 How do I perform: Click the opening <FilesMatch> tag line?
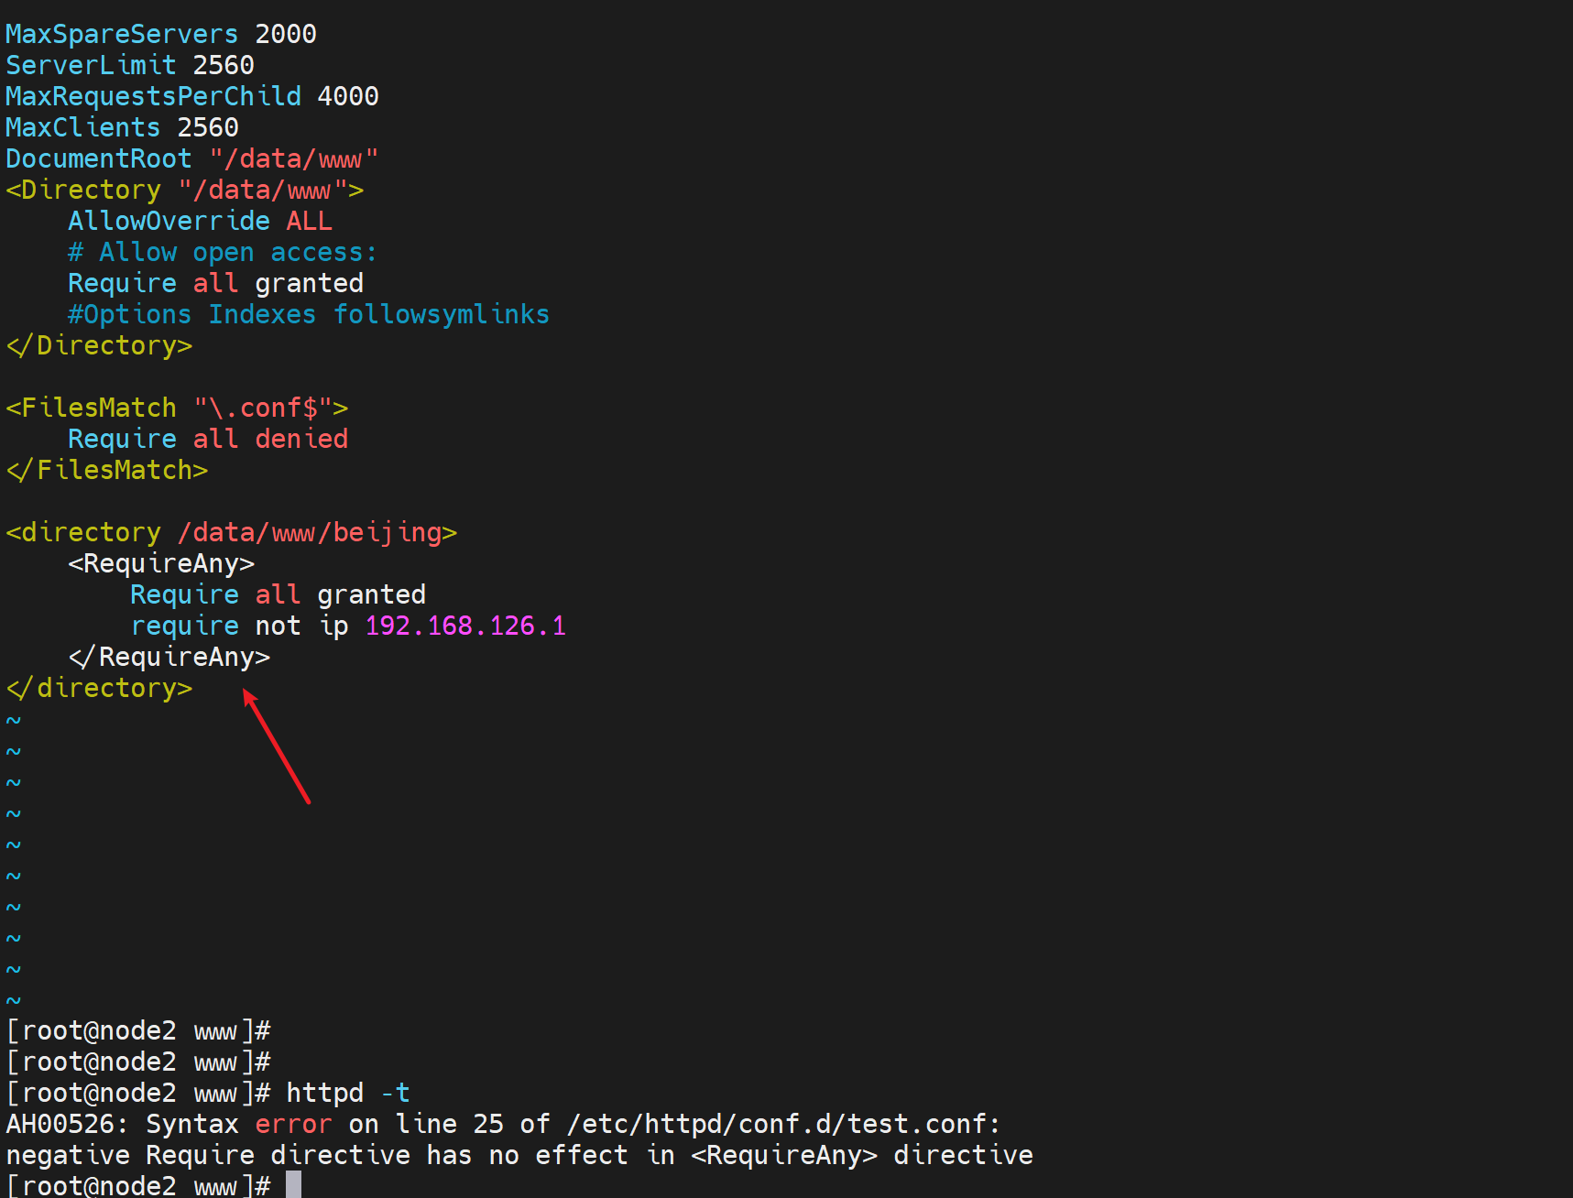click(177, 408)
